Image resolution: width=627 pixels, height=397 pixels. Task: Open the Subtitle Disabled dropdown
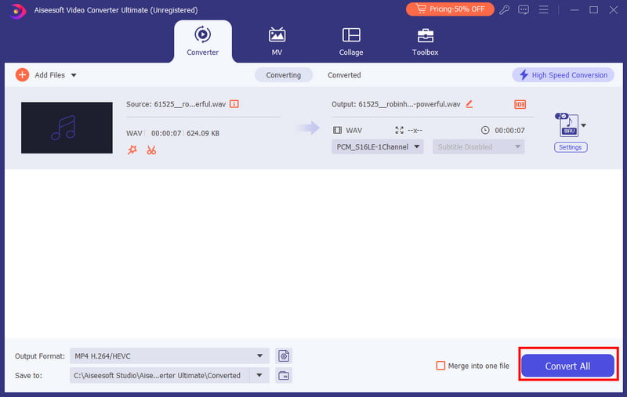coord(479,147)
